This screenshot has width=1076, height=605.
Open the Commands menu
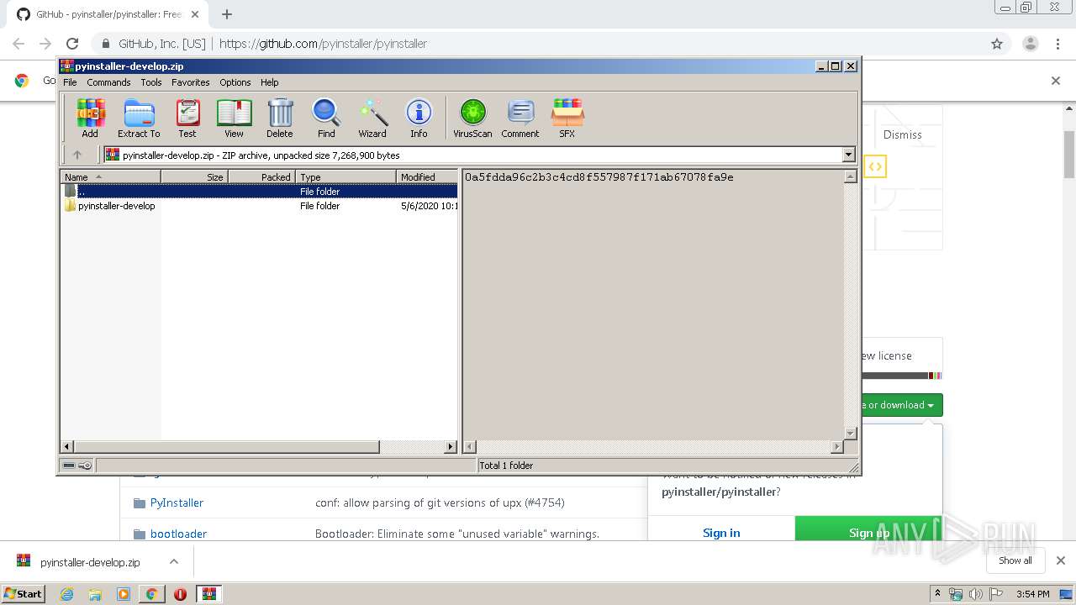point(108,82)
